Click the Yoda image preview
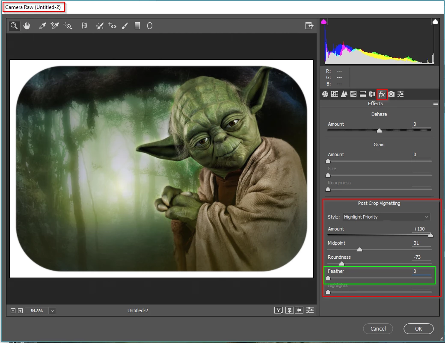Viewport: 445px width, 343px height. tap(161, 169)
